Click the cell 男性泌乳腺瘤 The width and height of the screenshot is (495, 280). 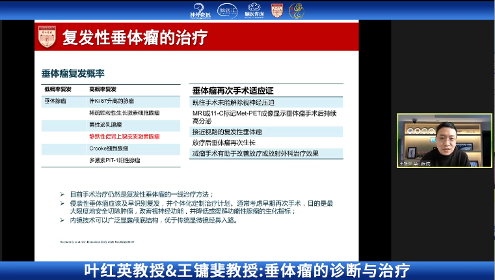(x=105, y=125)
